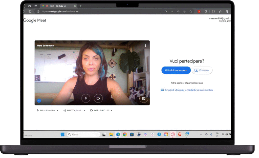Bookmark the page with the star icon
259x158 pixels.
tap(191, 11)
